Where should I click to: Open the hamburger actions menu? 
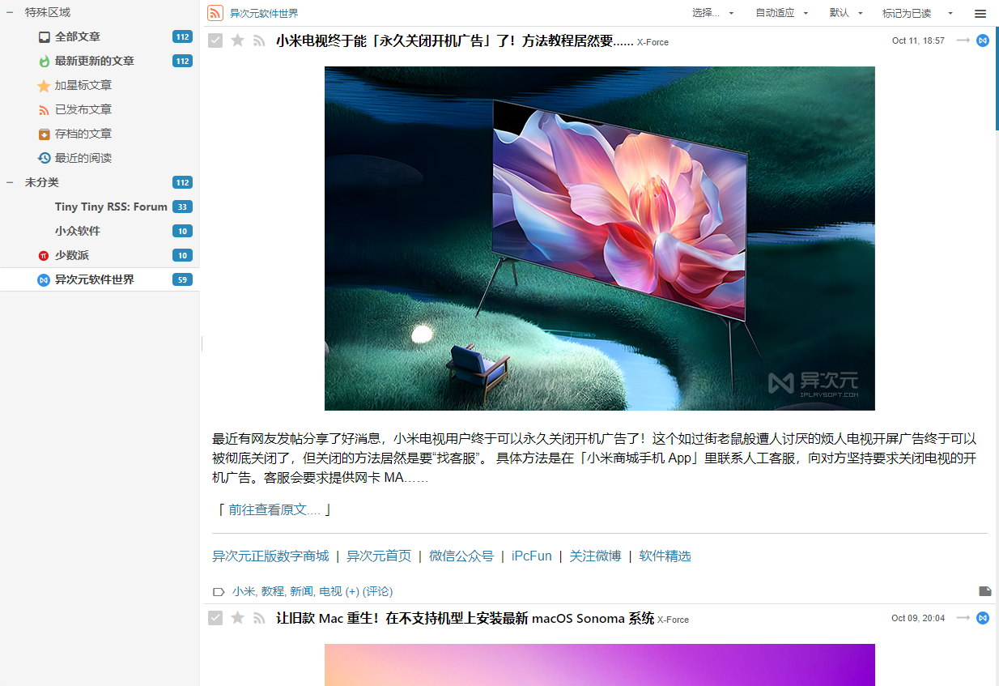(980, 14)
